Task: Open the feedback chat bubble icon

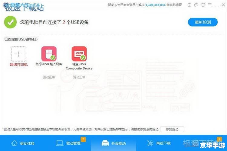Action: point(196,5)
